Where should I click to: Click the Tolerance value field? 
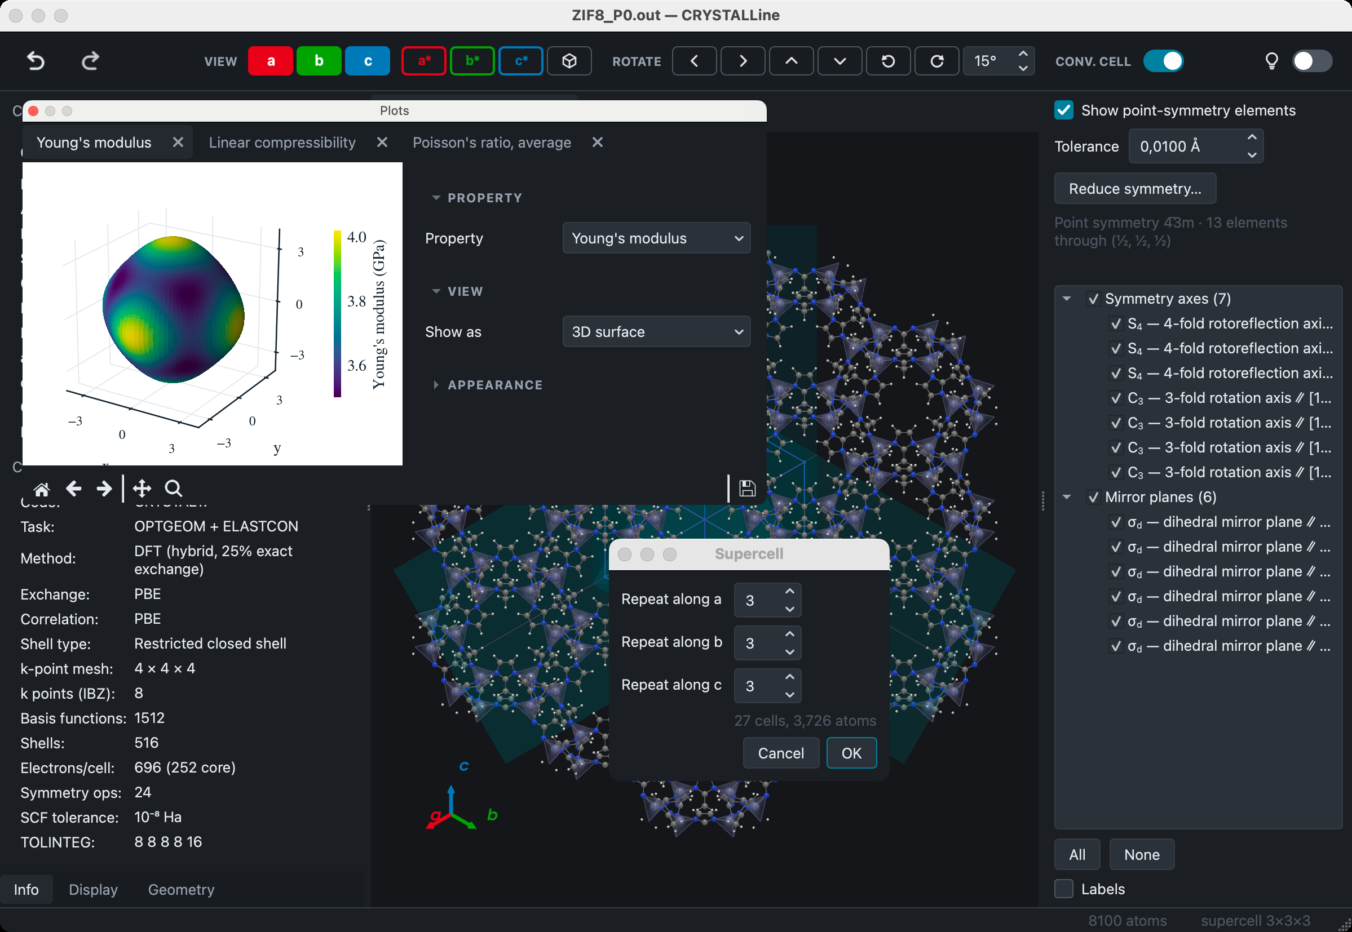pyautogui.click(x=1196, y=147)
